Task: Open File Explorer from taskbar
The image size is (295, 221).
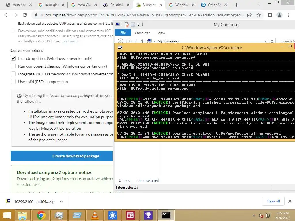Action: [22, 215]
